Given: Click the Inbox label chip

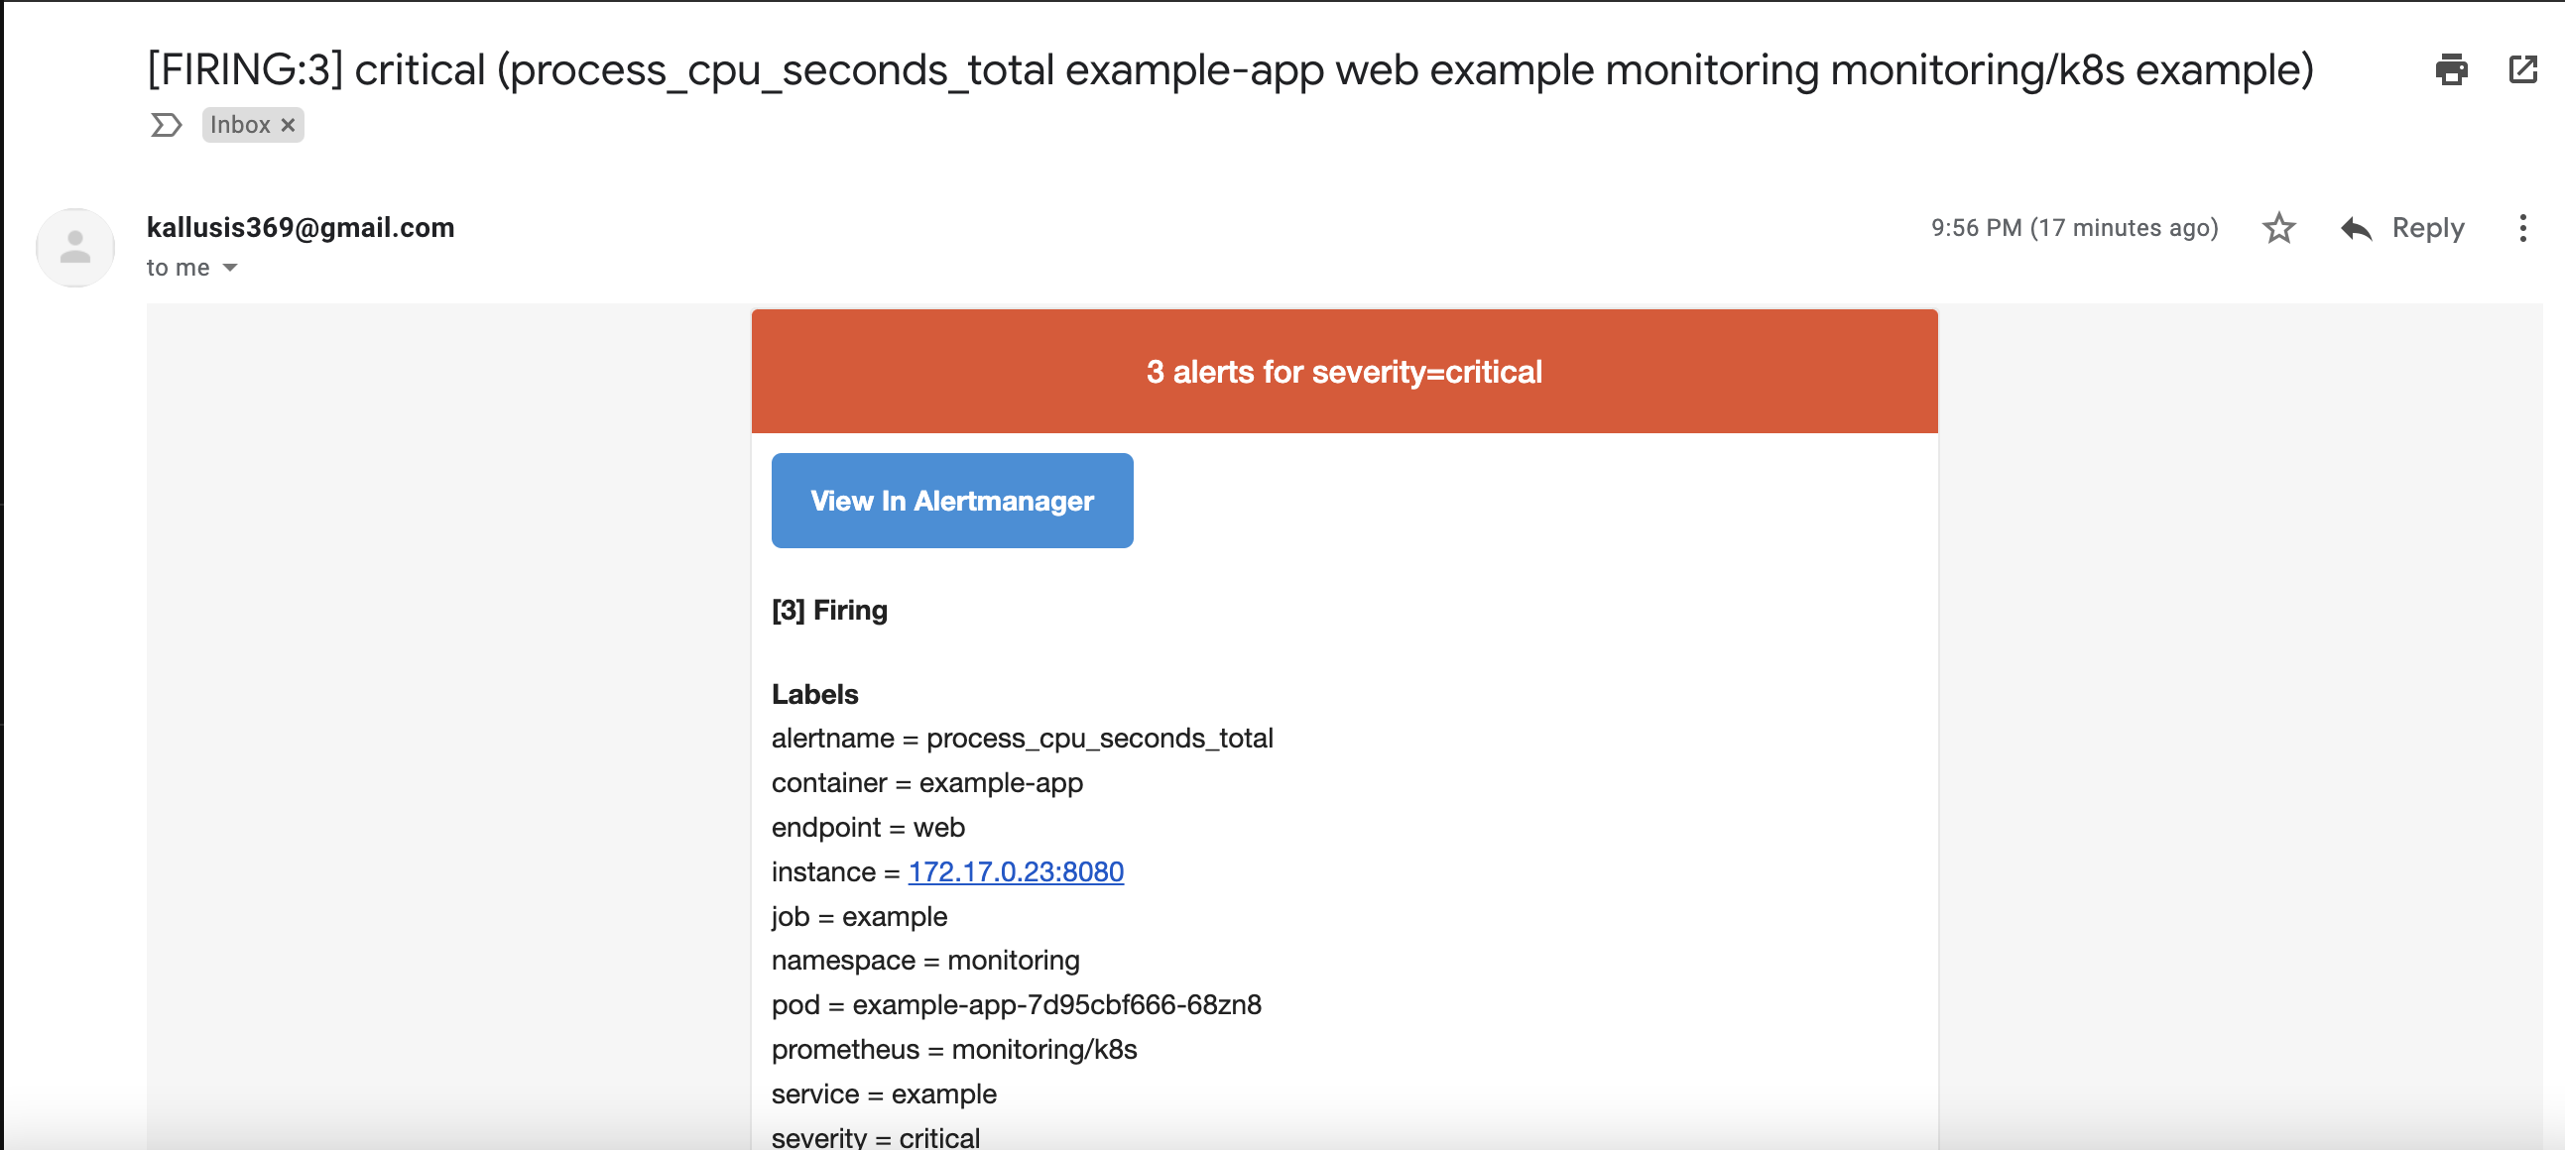Looking at the screenshot, I should pyautogui.click(x=240, y=124).
